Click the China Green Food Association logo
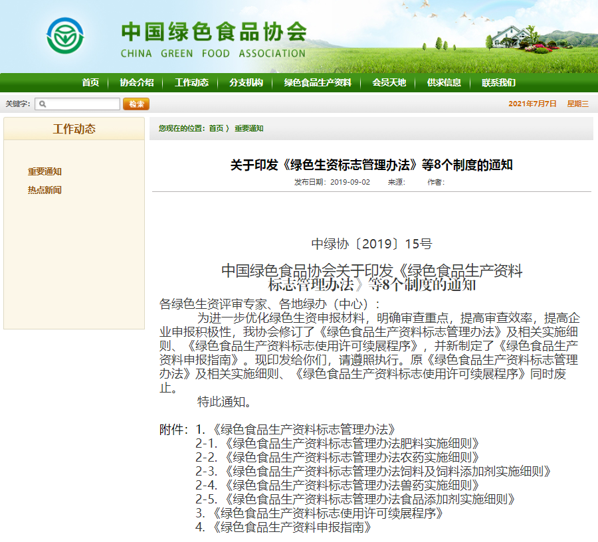598x542 pixels. pyautogui.click(x=65, y=36)
